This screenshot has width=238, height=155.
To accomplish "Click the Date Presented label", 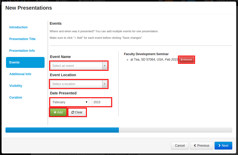I will point(63,93).
